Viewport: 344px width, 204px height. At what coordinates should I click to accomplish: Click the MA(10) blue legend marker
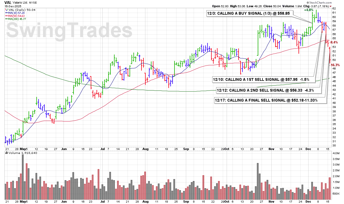(6, 13)
